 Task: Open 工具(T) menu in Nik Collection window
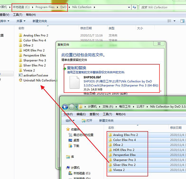18,15
